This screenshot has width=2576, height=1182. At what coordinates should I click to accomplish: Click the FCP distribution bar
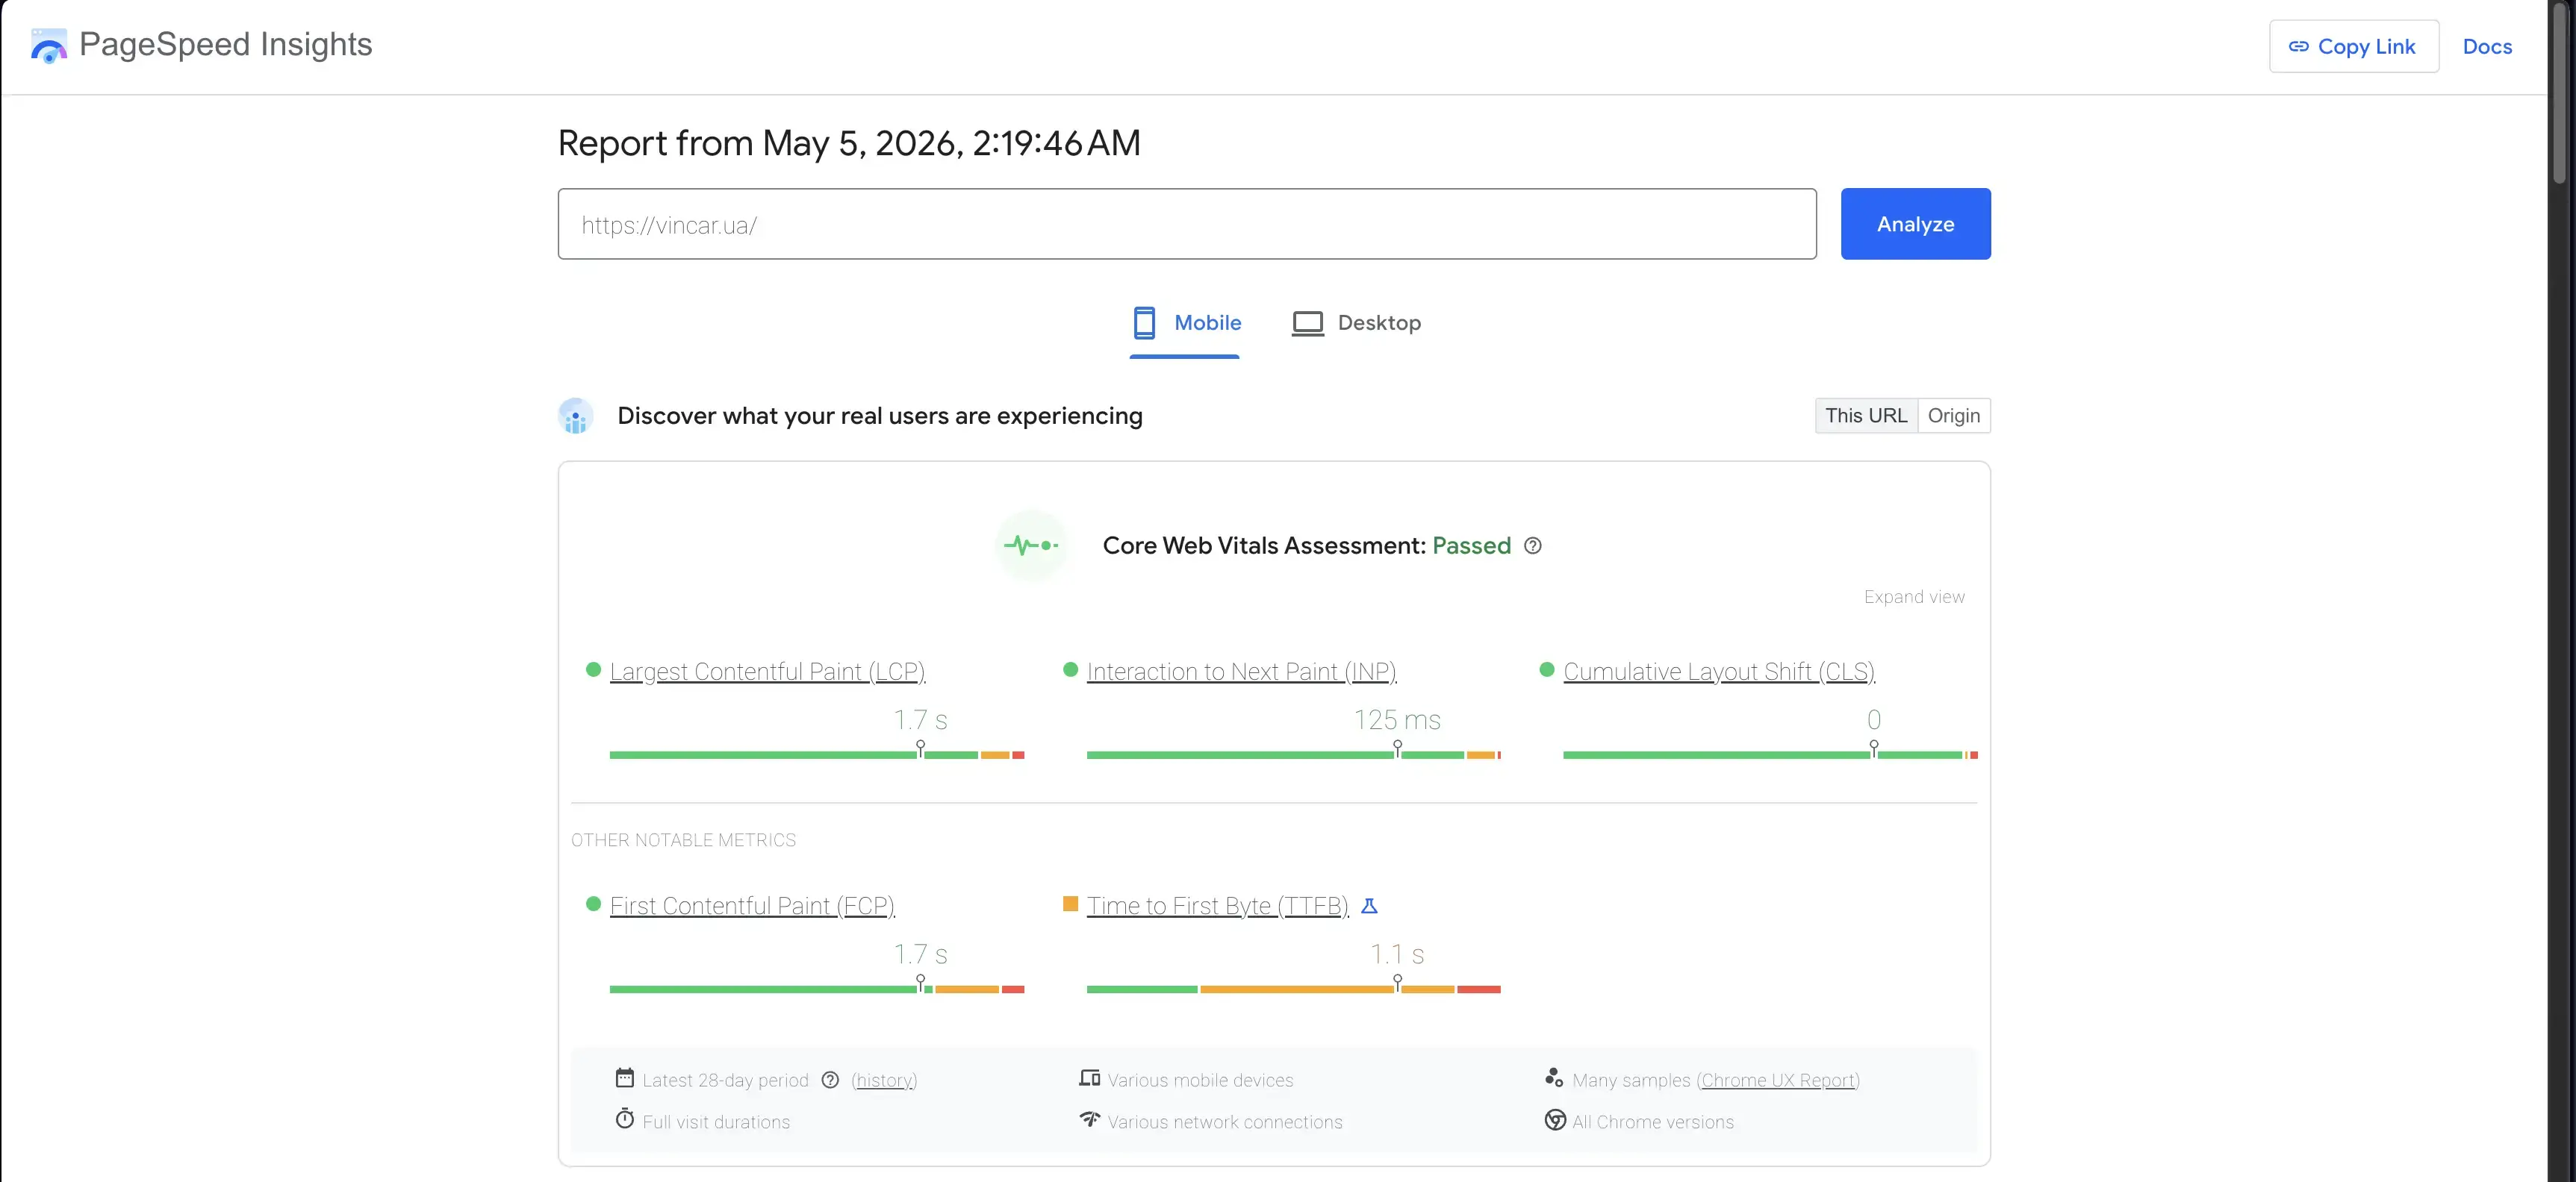pyautogui.click(x=817, y=989)
